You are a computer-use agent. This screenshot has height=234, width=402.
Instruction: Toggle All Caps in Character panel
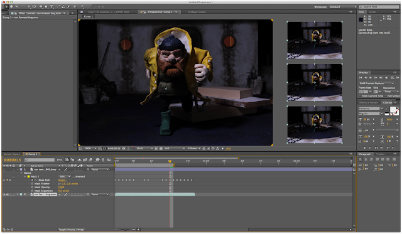376,147
